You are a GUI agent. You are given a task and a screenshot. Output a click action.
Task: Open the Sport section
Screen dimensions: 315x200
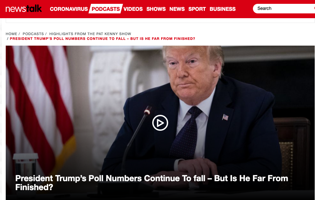tap(197, 9)
